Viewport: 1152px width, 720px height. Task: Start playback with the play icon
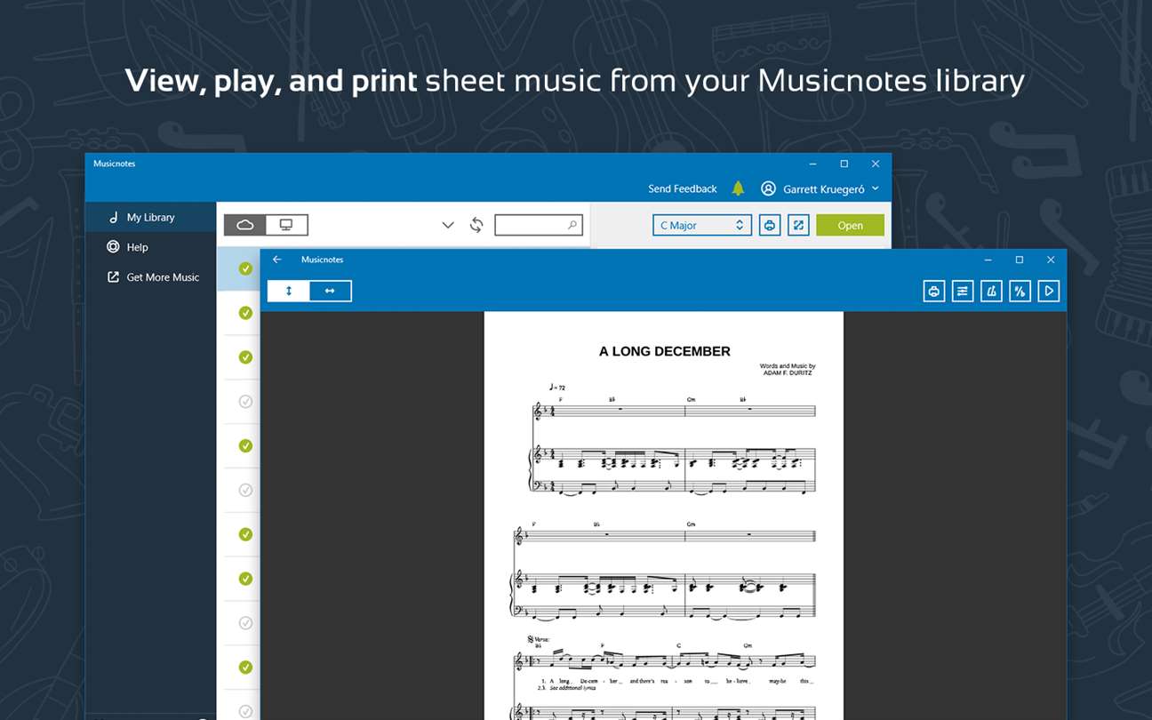coord(1049,291)
